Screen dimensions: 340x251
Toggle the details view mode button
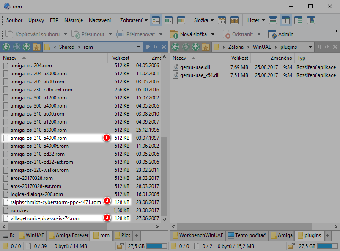click(156, 20)
